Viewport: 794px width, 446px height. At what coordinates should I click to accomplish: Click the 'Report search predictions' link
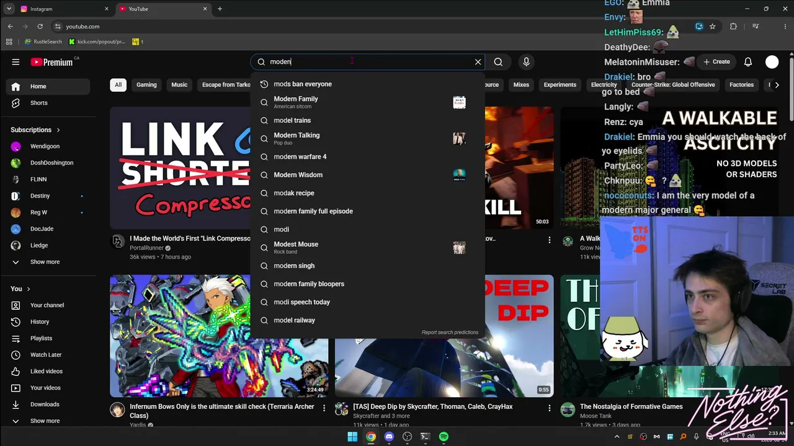(450, 333)
